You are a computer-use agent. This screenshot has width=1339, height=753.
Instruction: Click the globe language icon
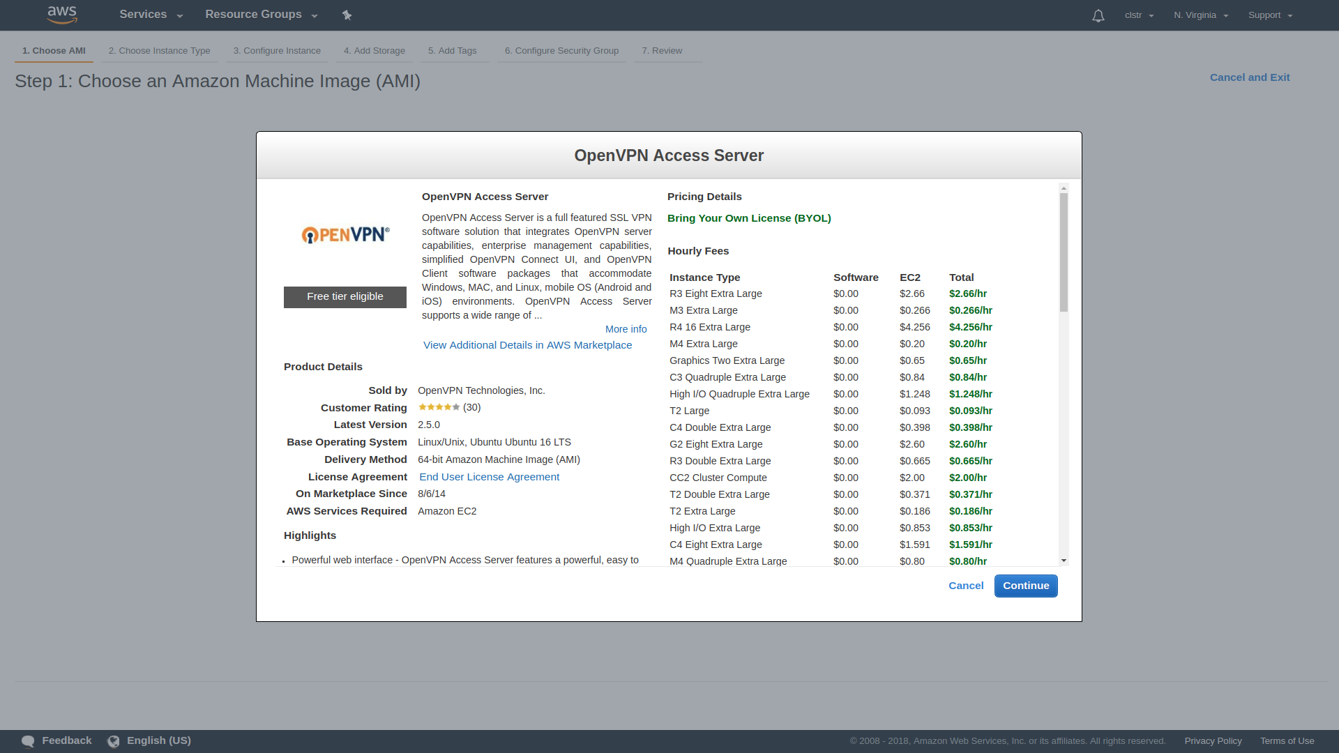pos(114,741)
